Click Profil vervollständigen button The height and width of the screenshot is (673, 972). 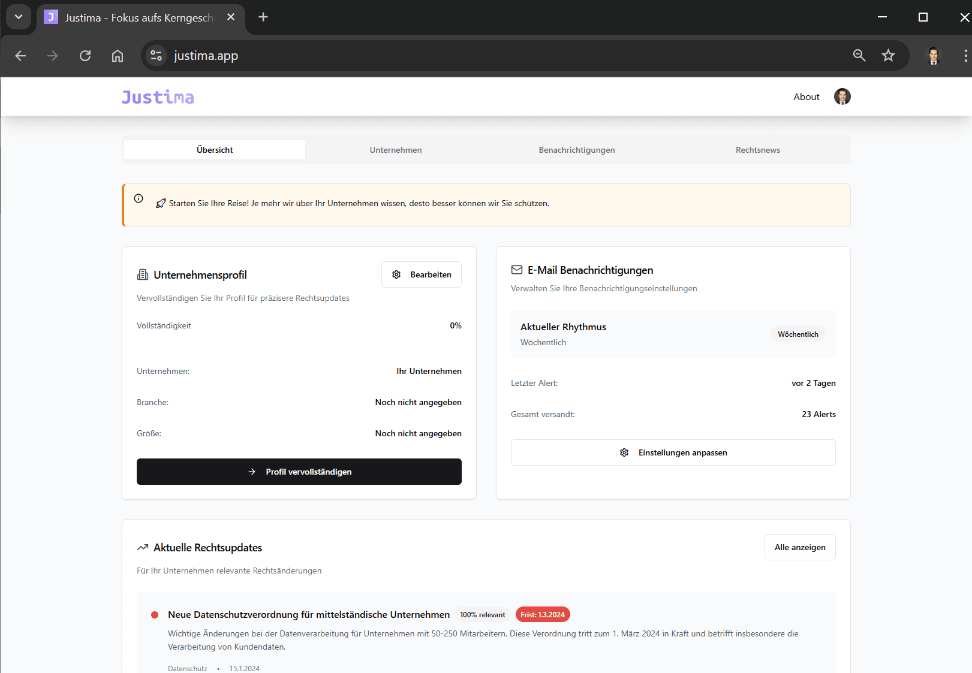(299, 472)
